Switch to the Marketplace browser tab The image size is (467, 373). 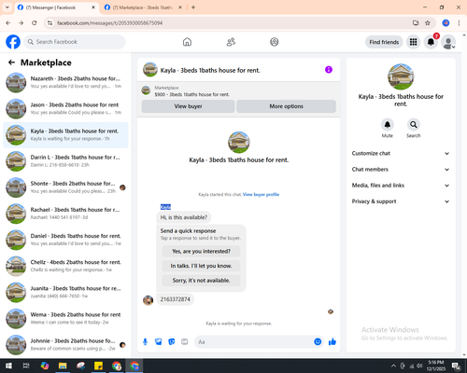(x=143, y=7)
